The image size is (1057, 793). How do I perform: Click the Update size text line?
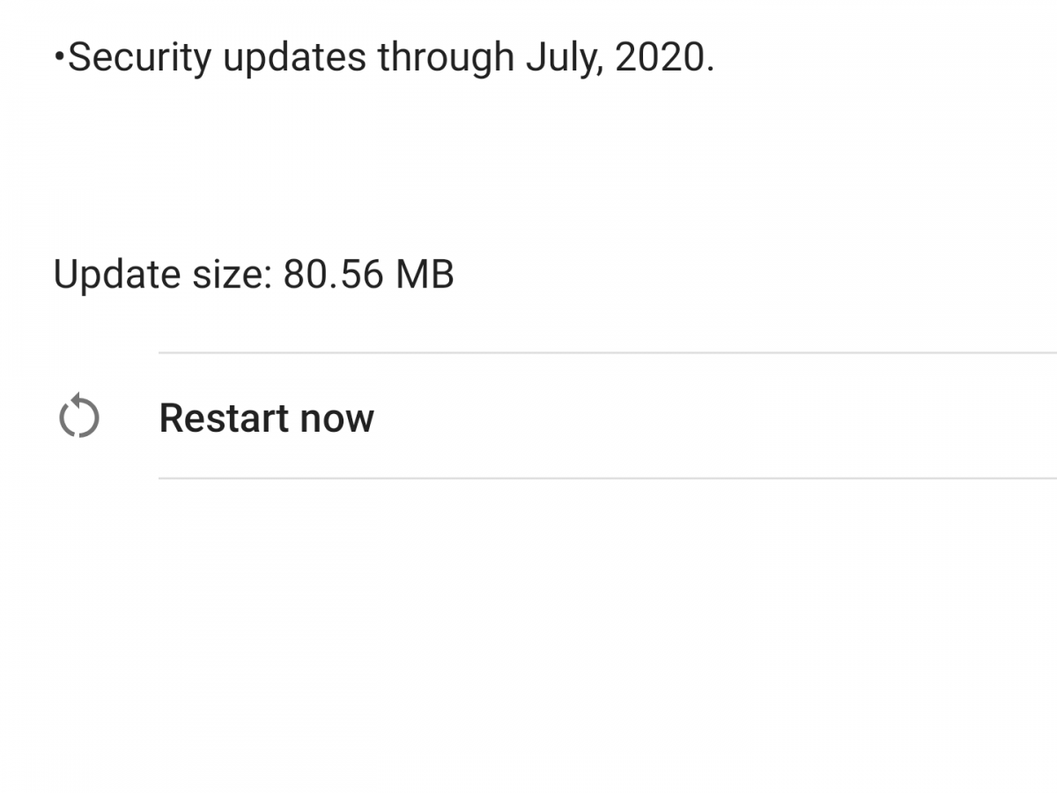tap(254, 275)
